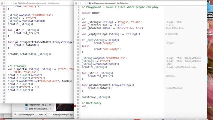Open the dark thumbnail image in browser

point(65,107)
